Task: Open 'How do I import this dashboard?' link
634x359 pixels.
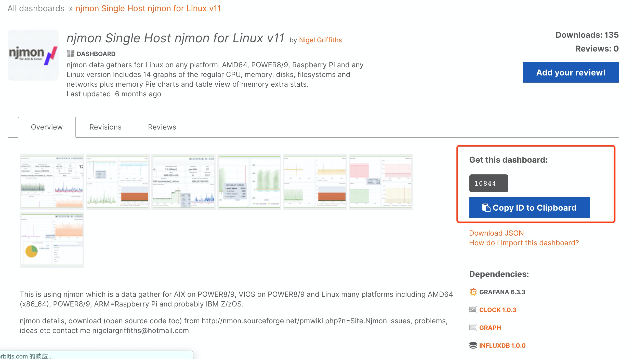Action: pyautogui.click(x=524, y=243)
